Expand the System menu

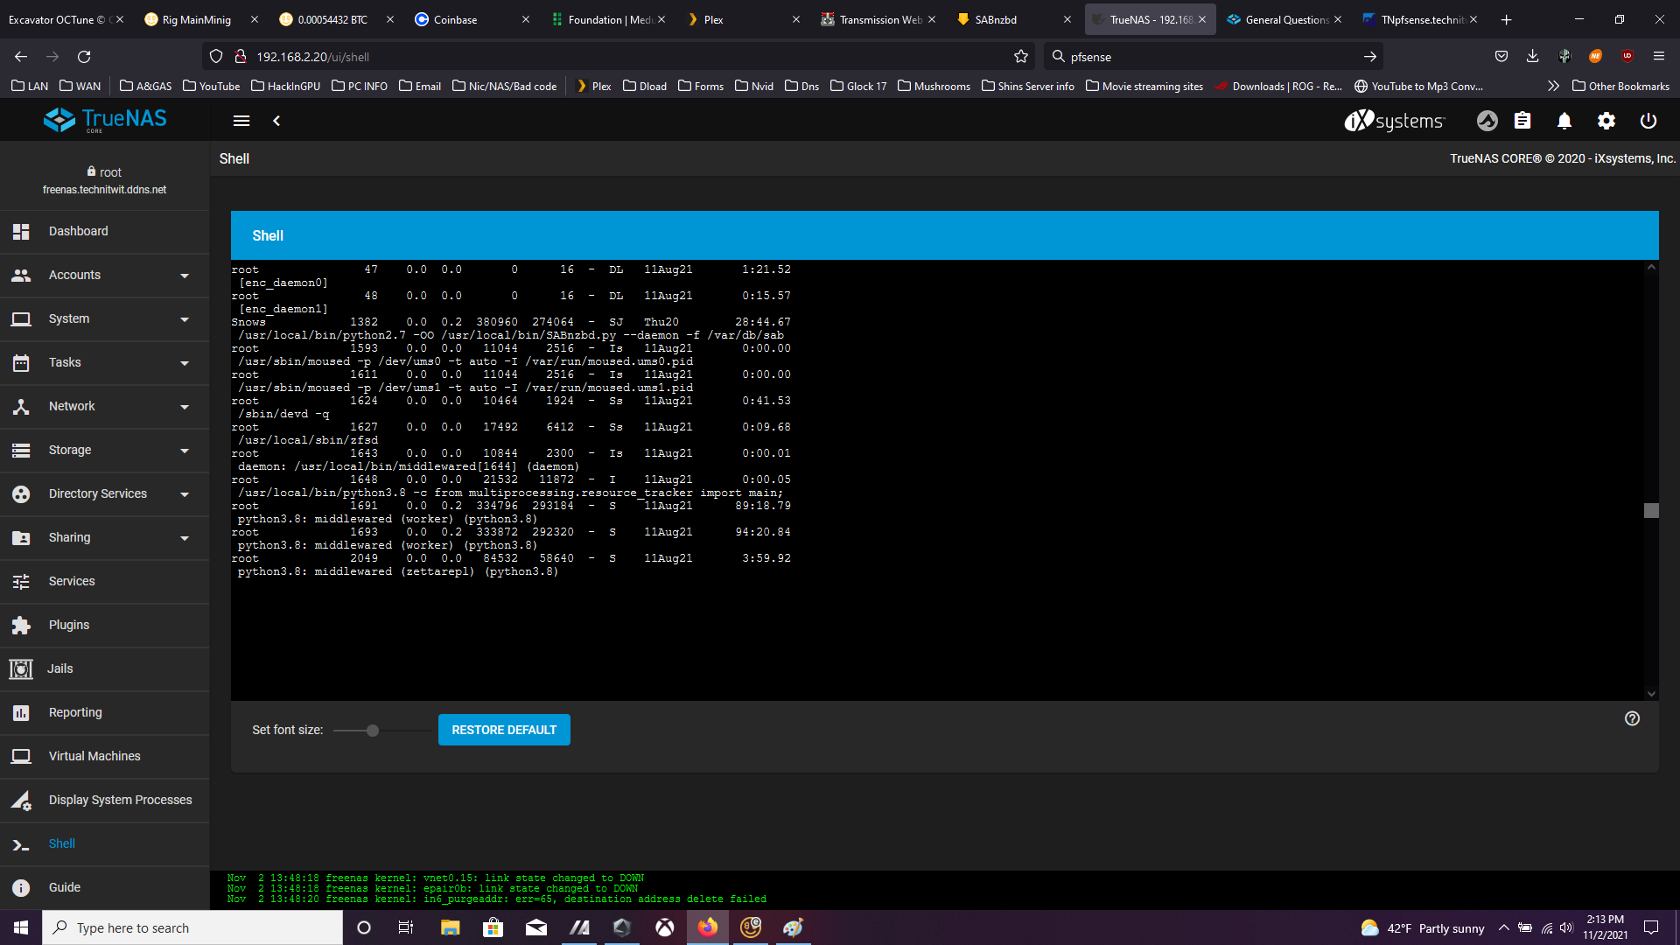point(105,318)
